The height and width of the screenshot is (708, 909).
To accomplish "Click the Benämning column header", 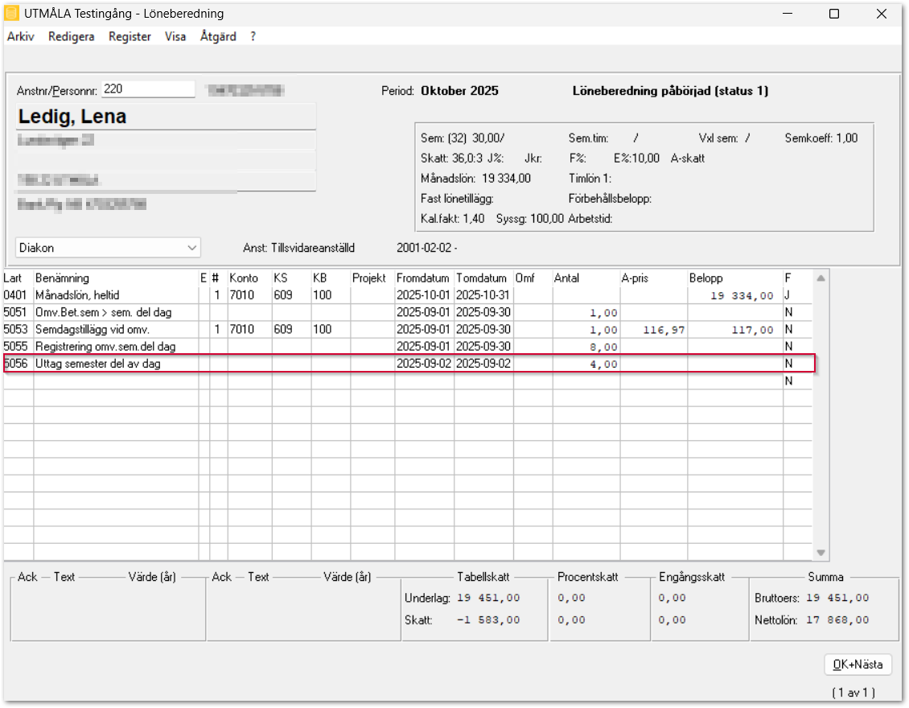I will coord(63,278).
